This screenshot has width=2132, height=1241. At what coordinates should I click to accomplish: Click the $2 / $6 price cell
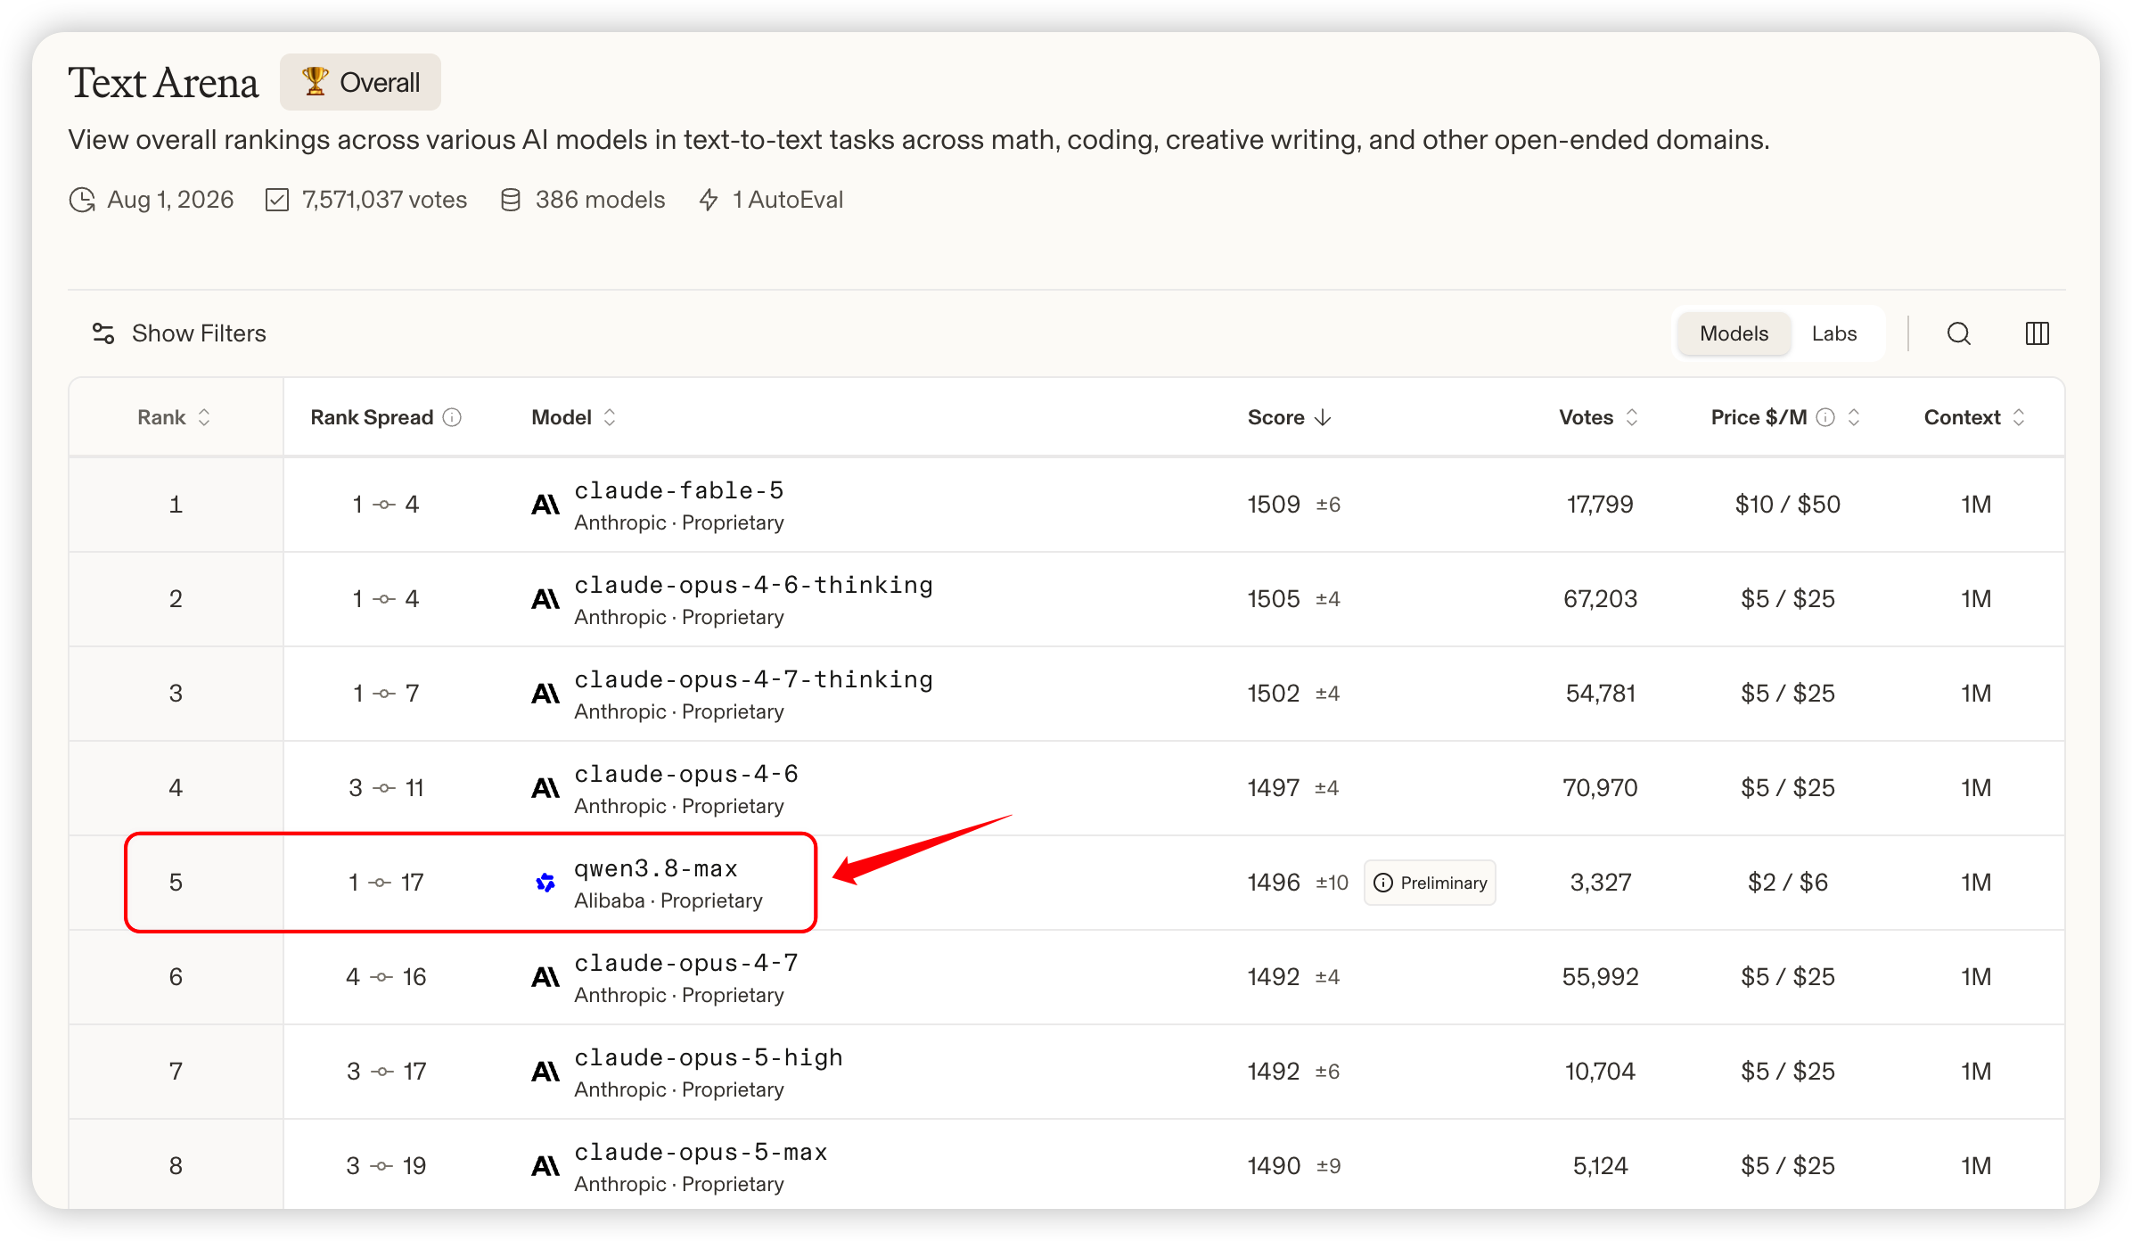(1787, 883)
